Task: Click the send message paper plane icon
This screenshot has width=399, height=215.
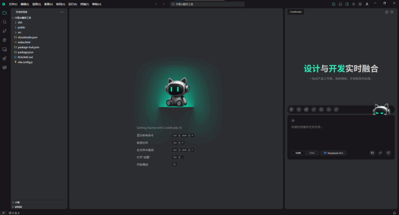Action: (x=388, y=153)
